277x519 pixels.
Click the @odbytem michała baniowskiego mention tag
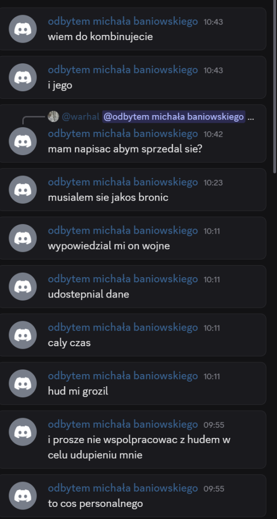174,117
